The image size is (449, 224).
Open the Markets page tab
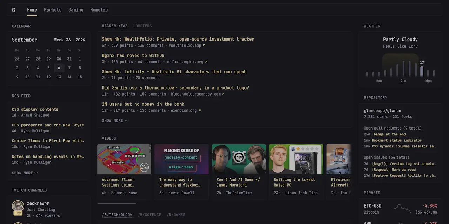[53, 10]
